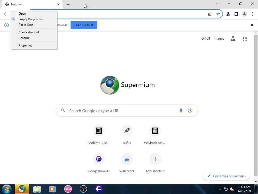
Task: Open the Images link
Action: click(x=219, y=39)
